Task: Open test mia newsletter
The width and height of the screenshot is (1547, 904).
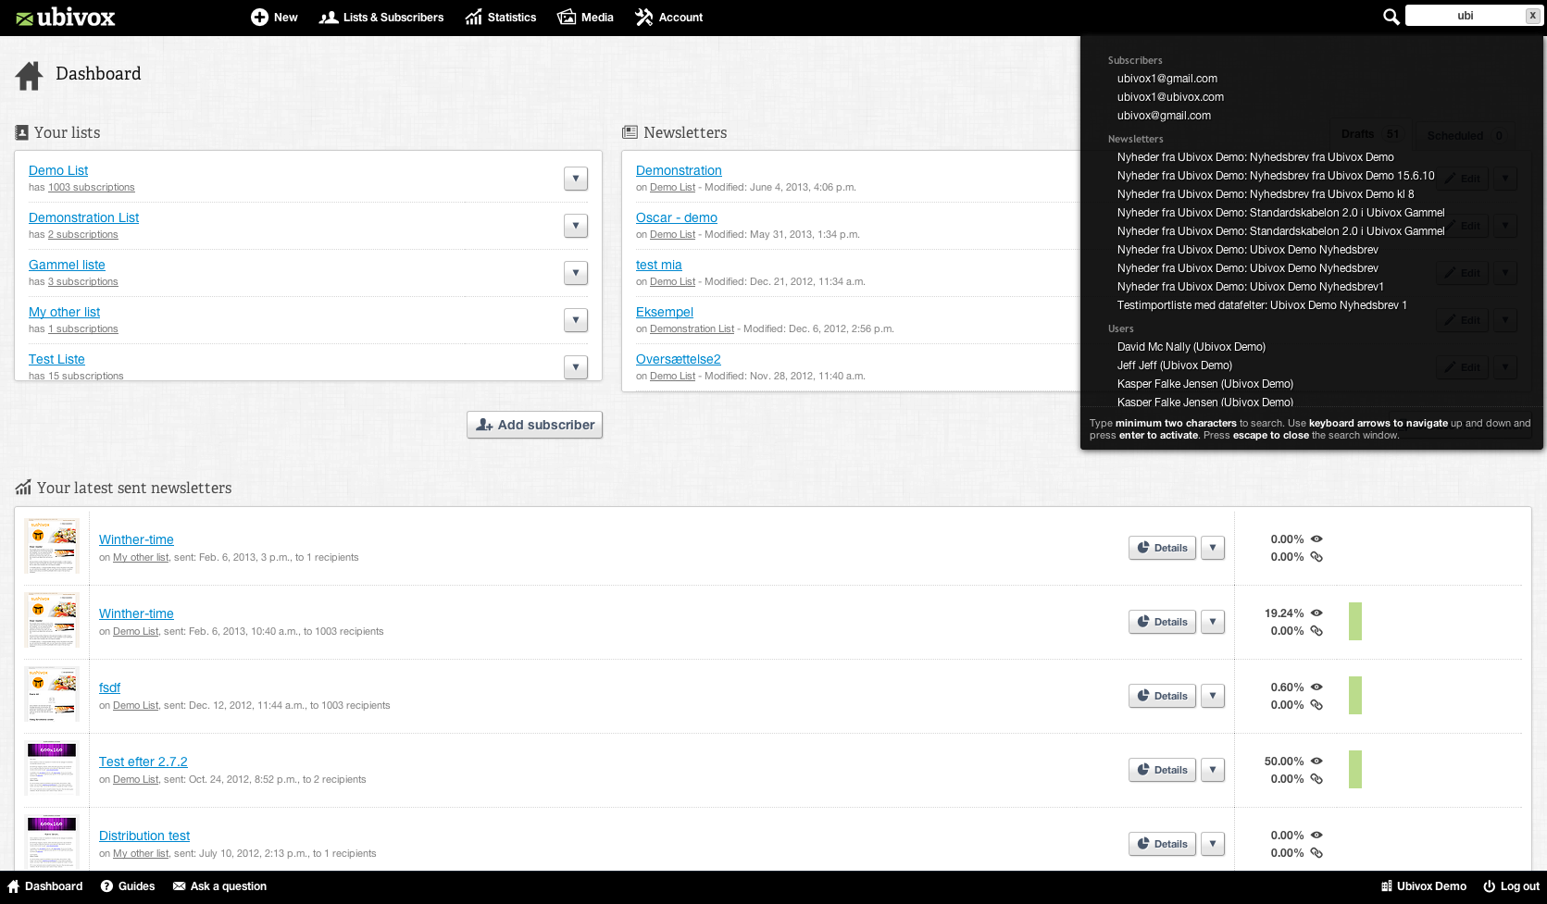Action: click(x=658, y=265)
